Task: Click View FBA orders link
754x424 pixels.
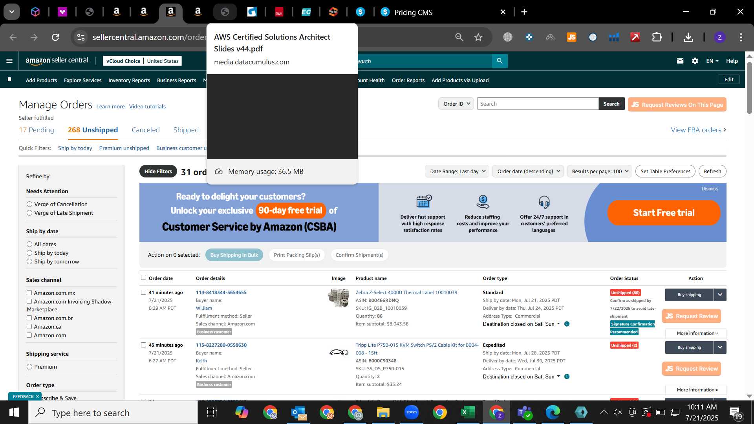Action: coord(698,130)
